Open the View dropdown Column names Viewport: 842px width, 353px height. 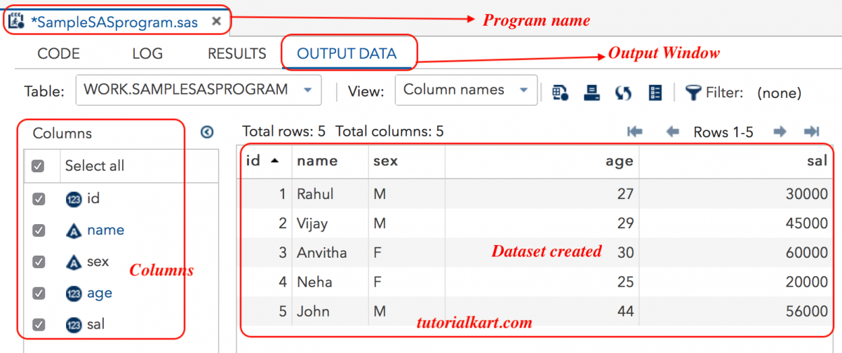coord(466,90)
